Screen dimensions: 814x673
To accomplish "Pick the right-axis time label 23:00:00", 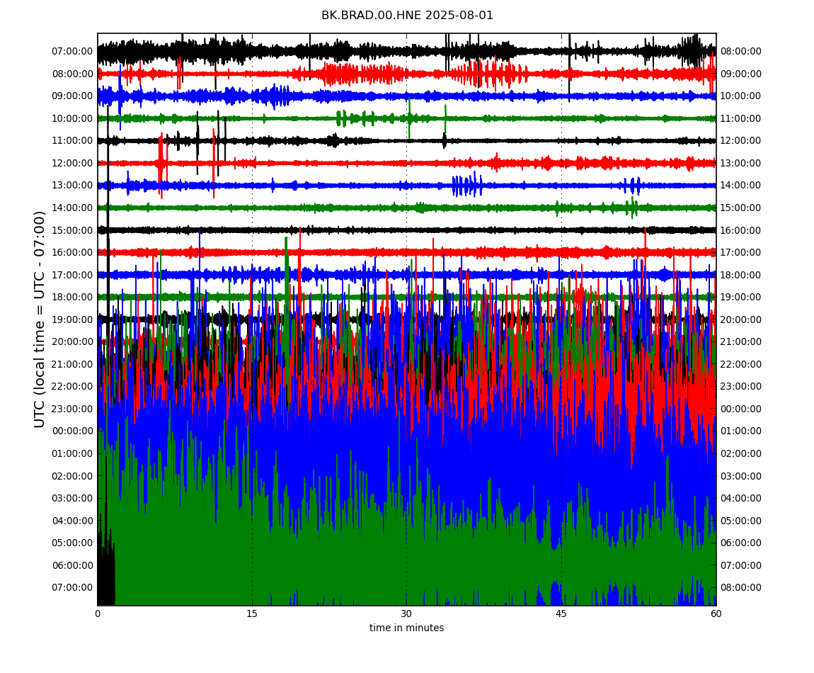I will pos(741,387).
